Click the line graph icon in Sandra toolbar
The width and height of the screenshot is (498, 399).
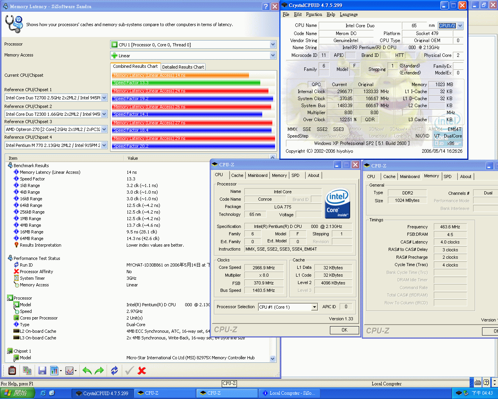coord(70,371)
